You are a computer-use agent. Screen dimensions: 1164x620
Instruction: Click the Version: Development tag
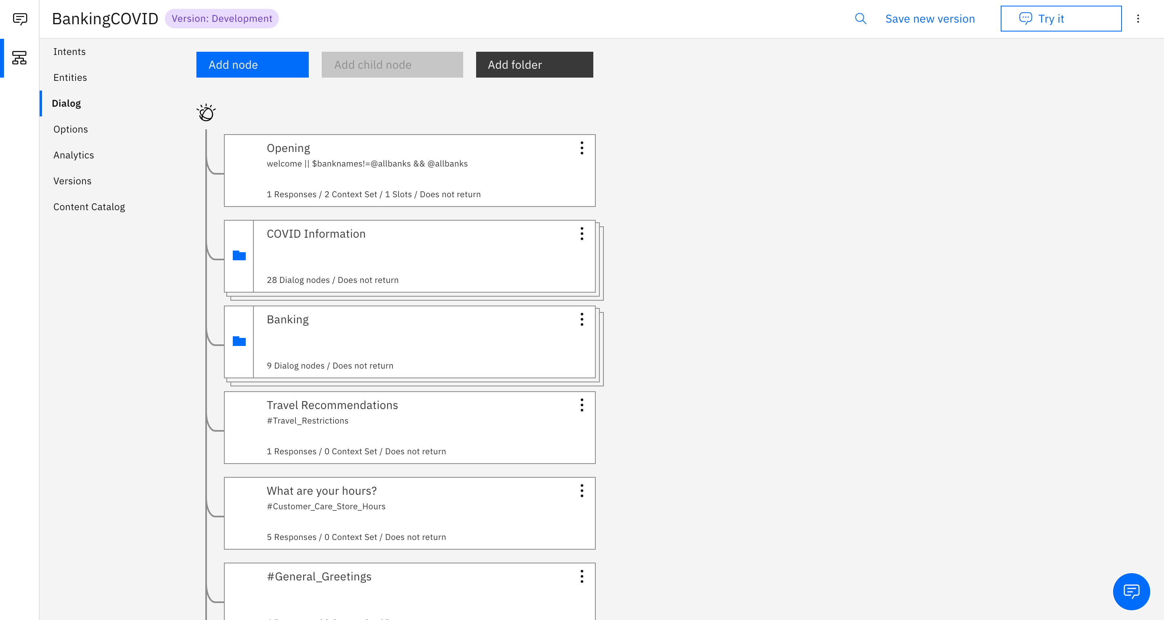pos(222,19)
